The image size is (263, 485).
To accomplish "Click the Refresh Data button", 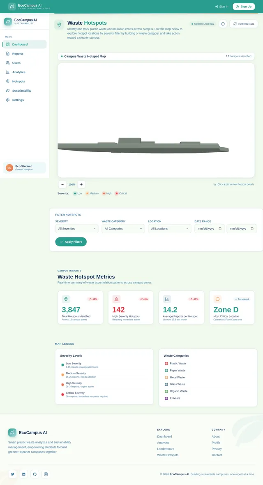I will (x=244, y=24).
